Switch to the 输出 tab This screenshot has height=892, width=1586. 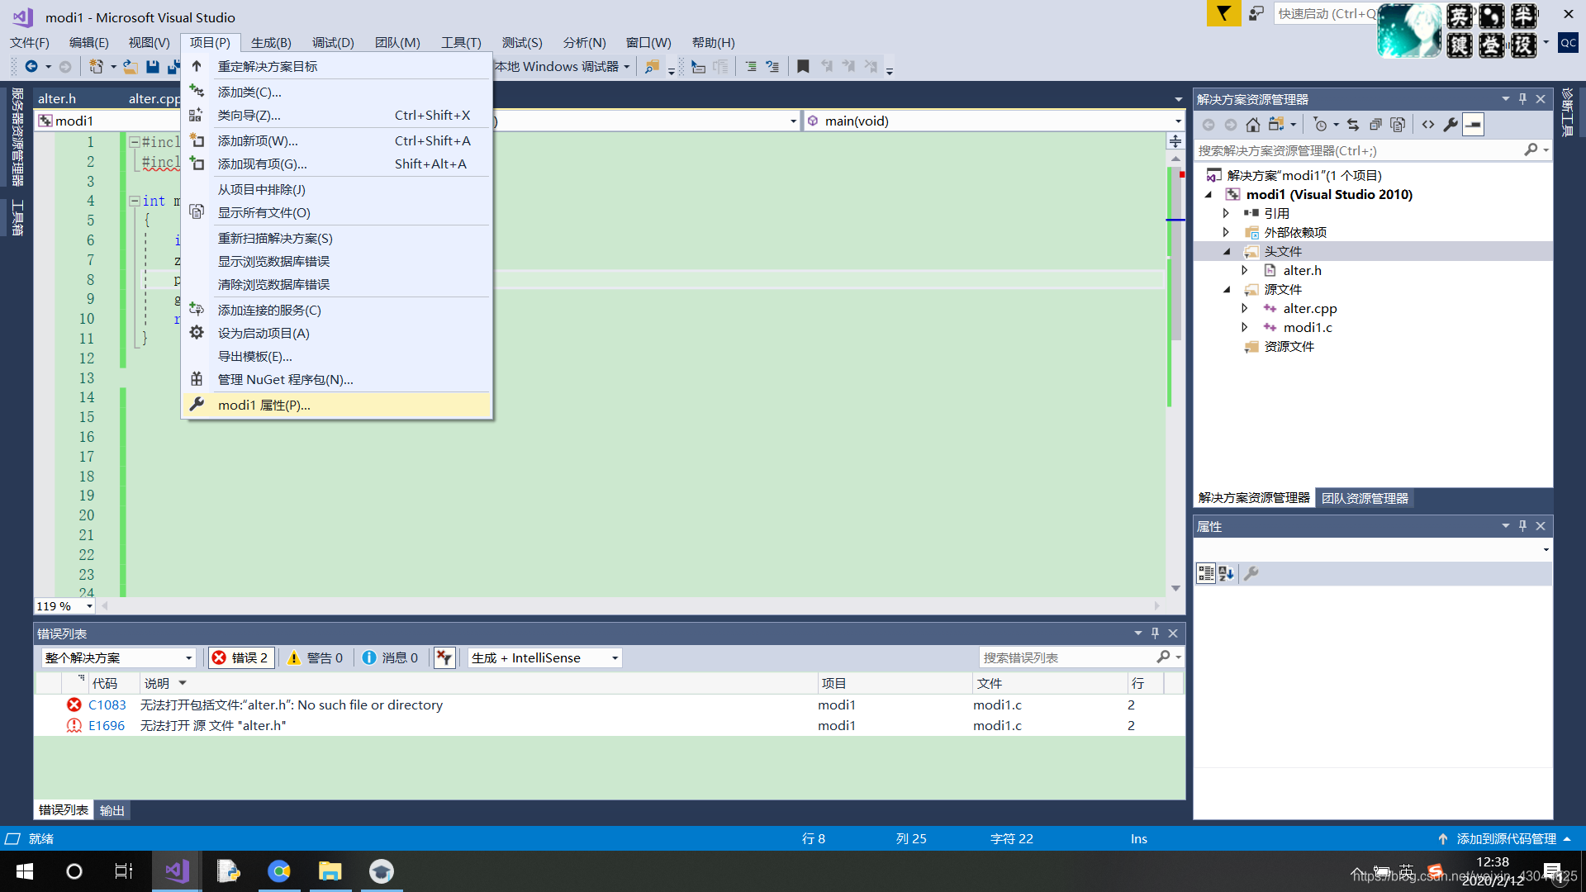pos(112,810)
